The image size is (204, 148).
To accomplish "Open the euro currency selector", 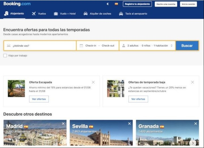I will (x=108, y=4).
